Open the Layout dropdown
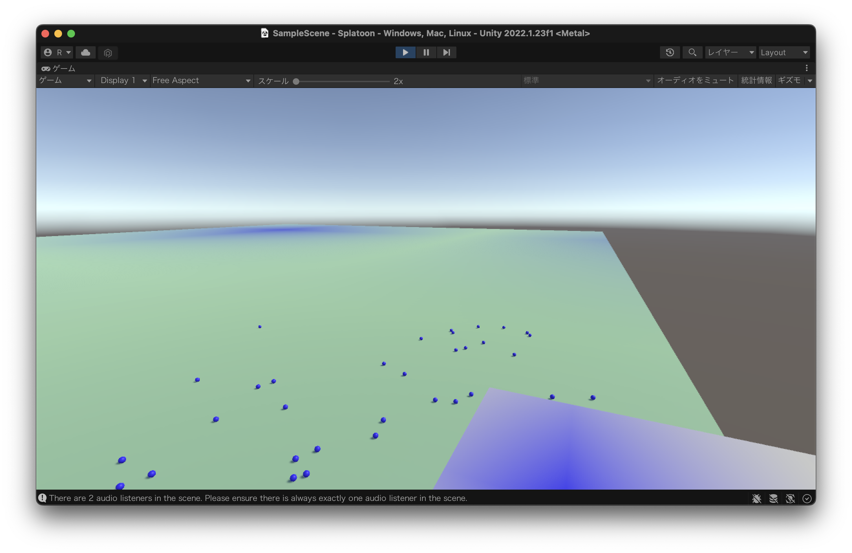This screenshot has width=852, height=553. (784, 52)
